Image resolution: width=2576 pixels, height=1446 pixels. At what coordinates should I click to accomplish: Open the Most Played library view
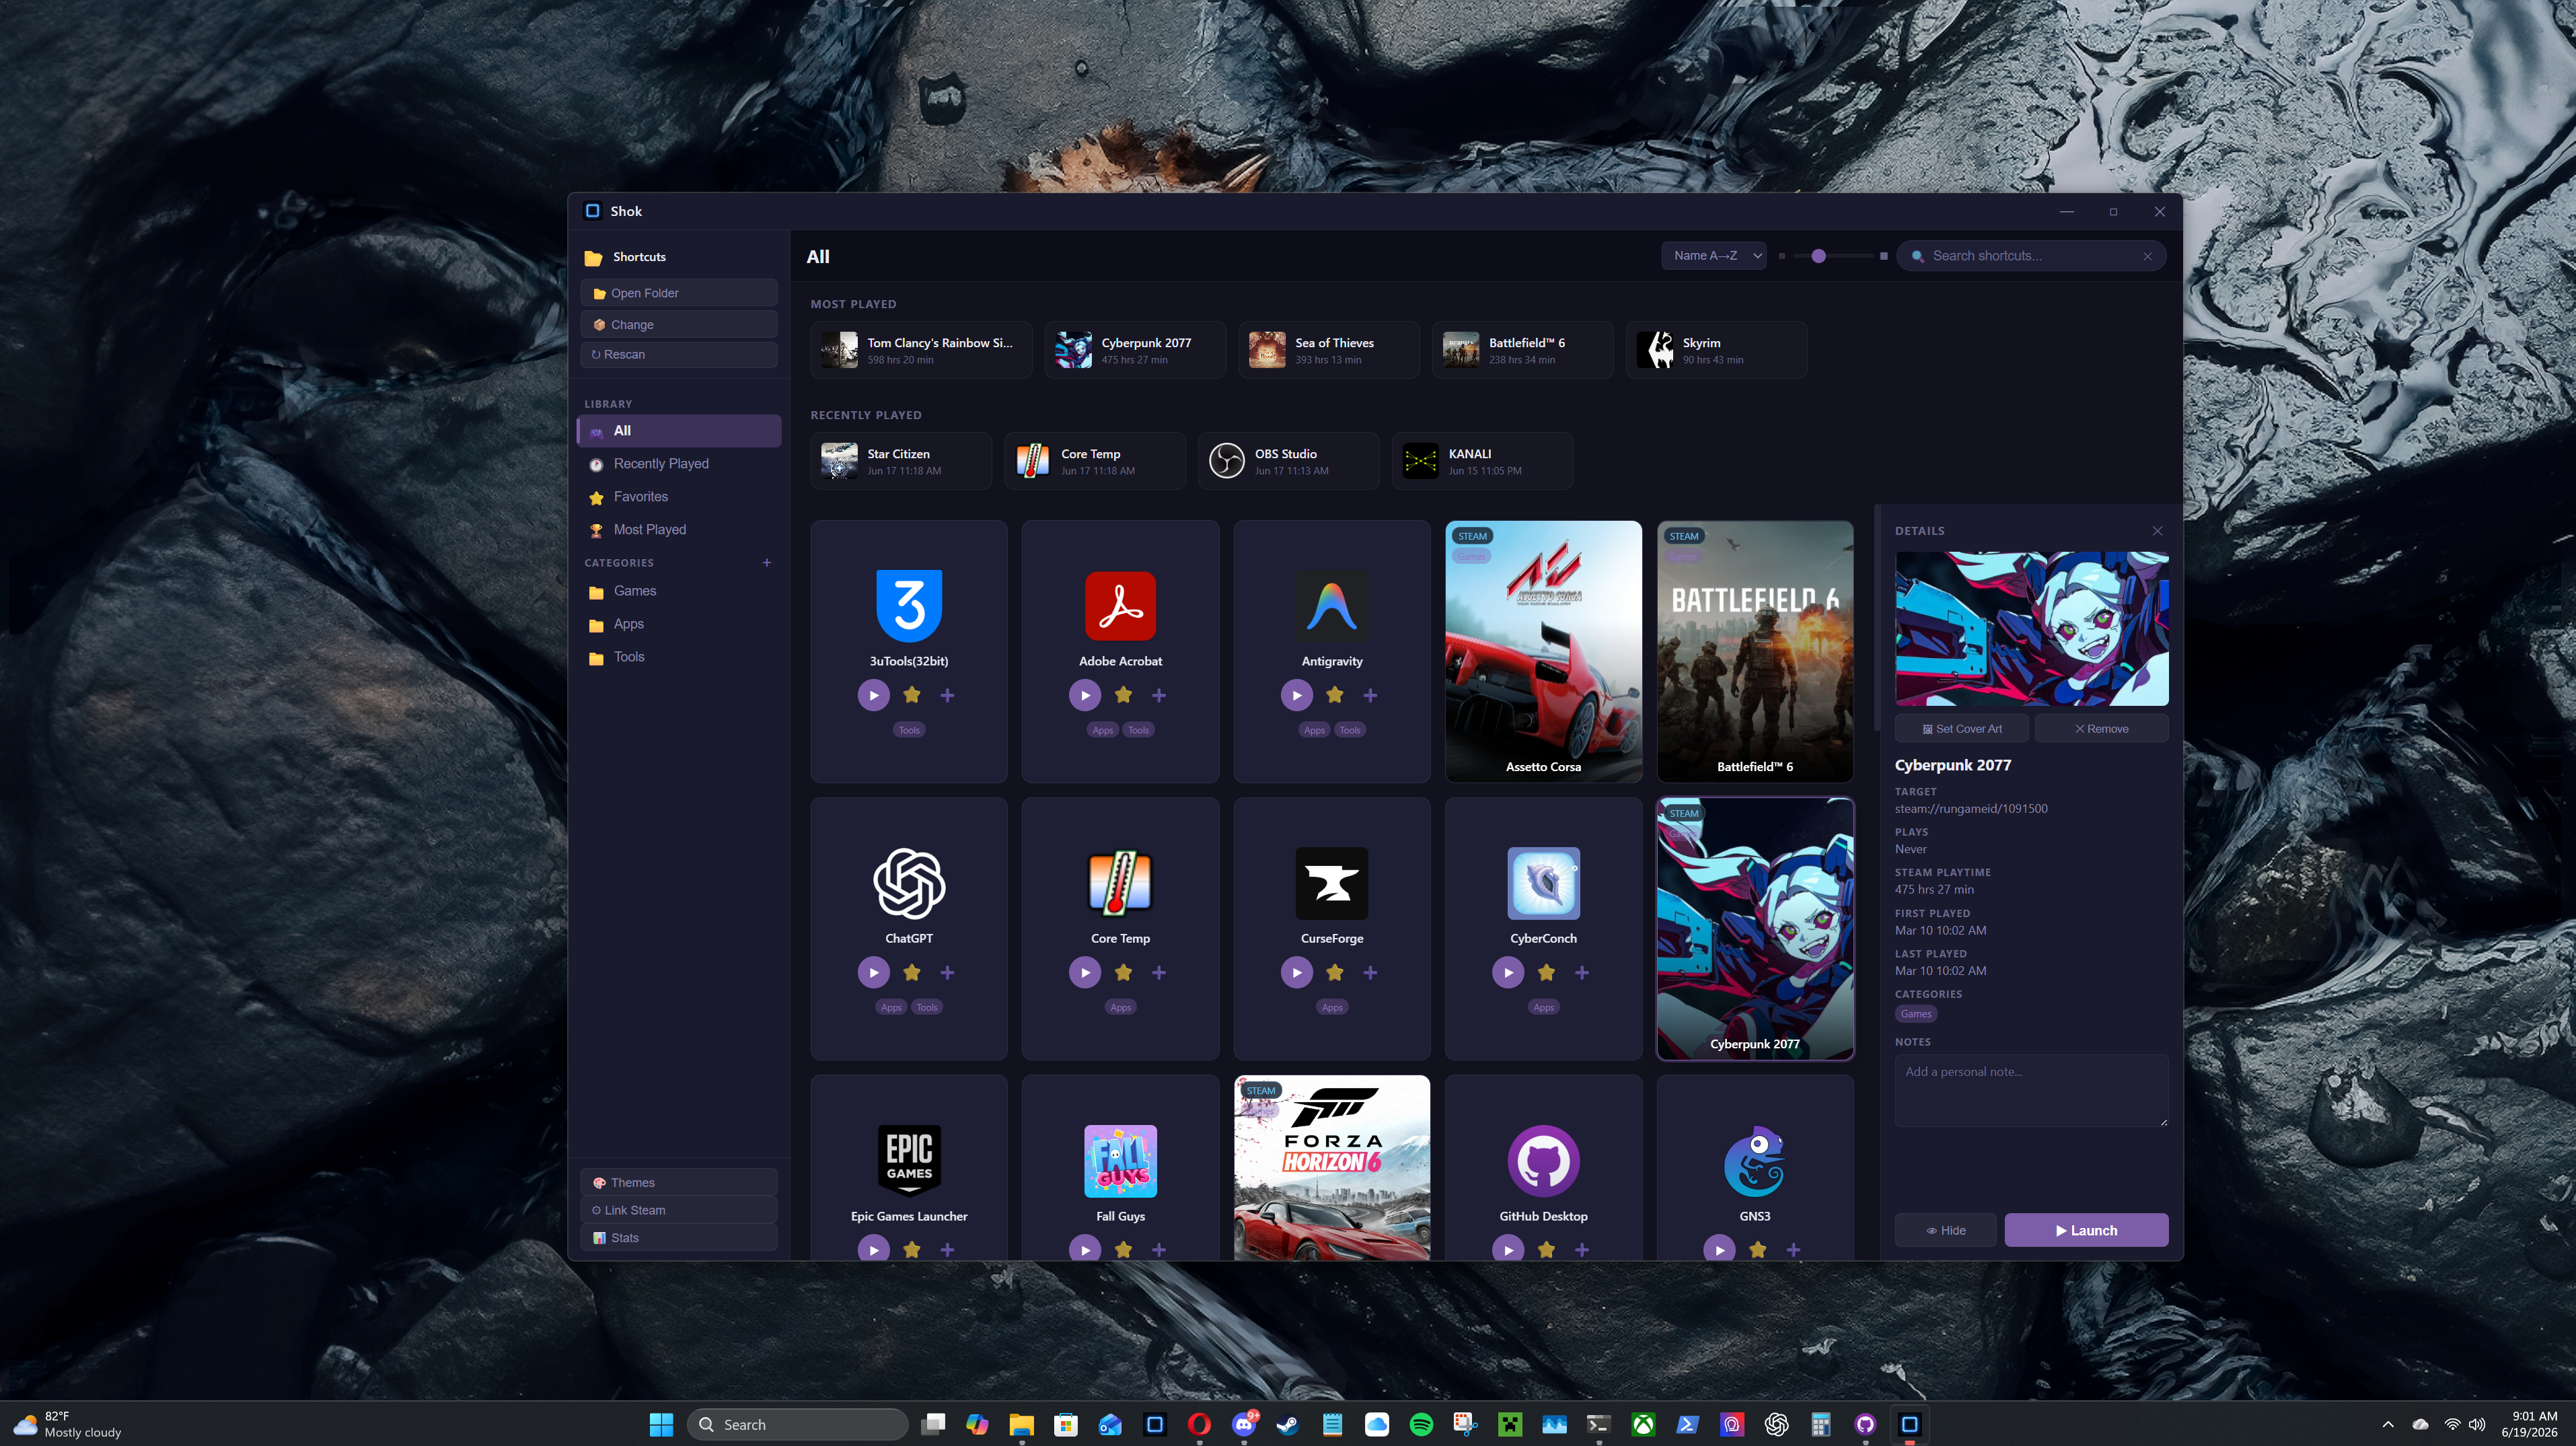pyautogui.click(x=679, y=530)
